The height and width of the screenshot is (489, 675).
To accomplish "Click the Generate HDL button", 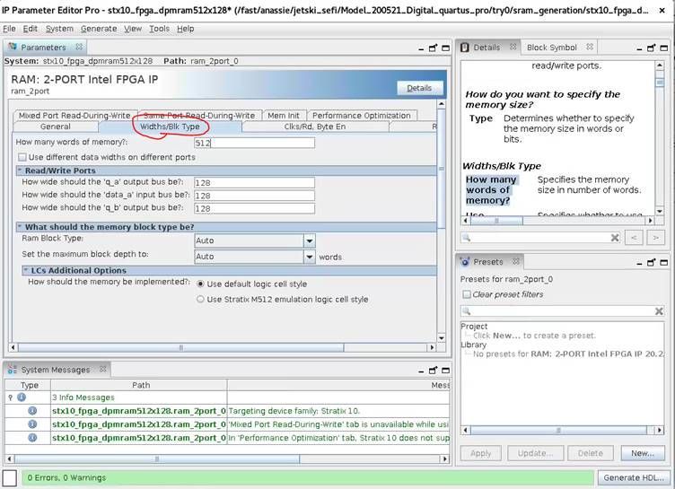I will 634,477.
